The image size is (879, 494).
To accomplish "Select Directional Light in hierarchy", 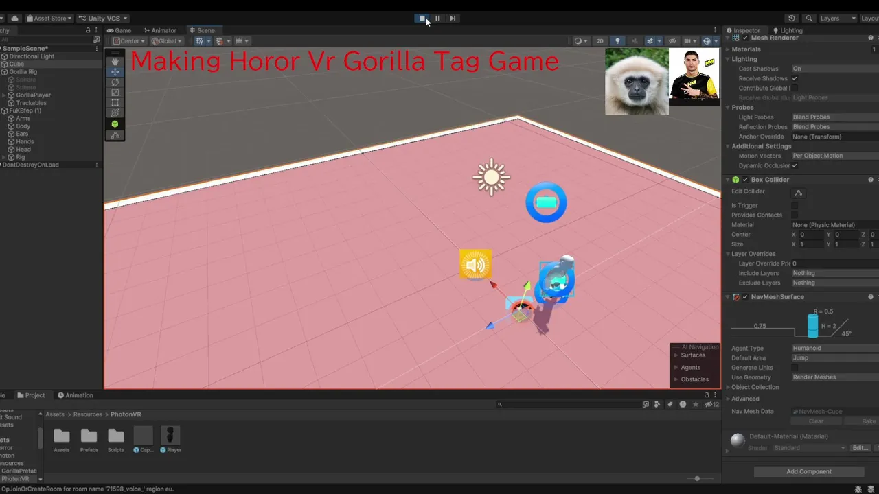I will [32, 56].
